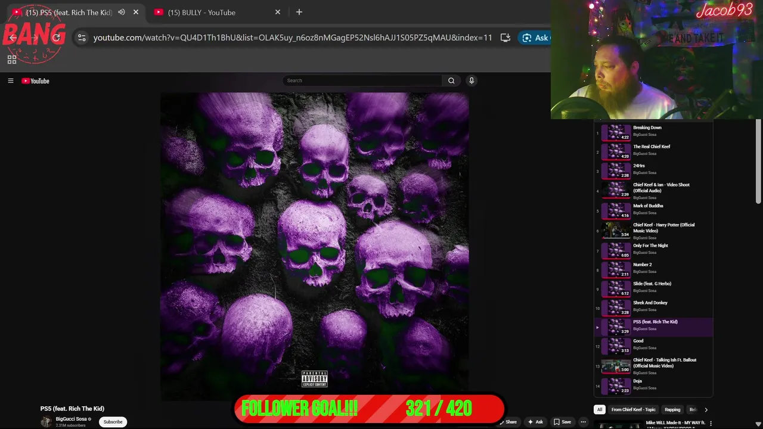Share this video
Image resolution: width=763 pixels, height=429 pixels.
pyautogui.click(x=508, y=422)
